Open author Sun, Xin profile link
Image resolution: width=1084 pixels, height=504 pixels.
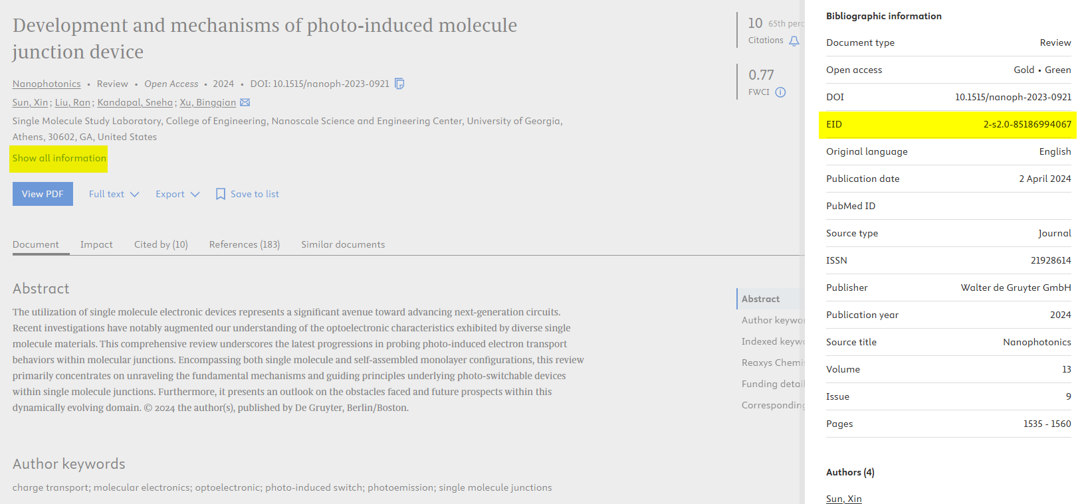point(30,102)
